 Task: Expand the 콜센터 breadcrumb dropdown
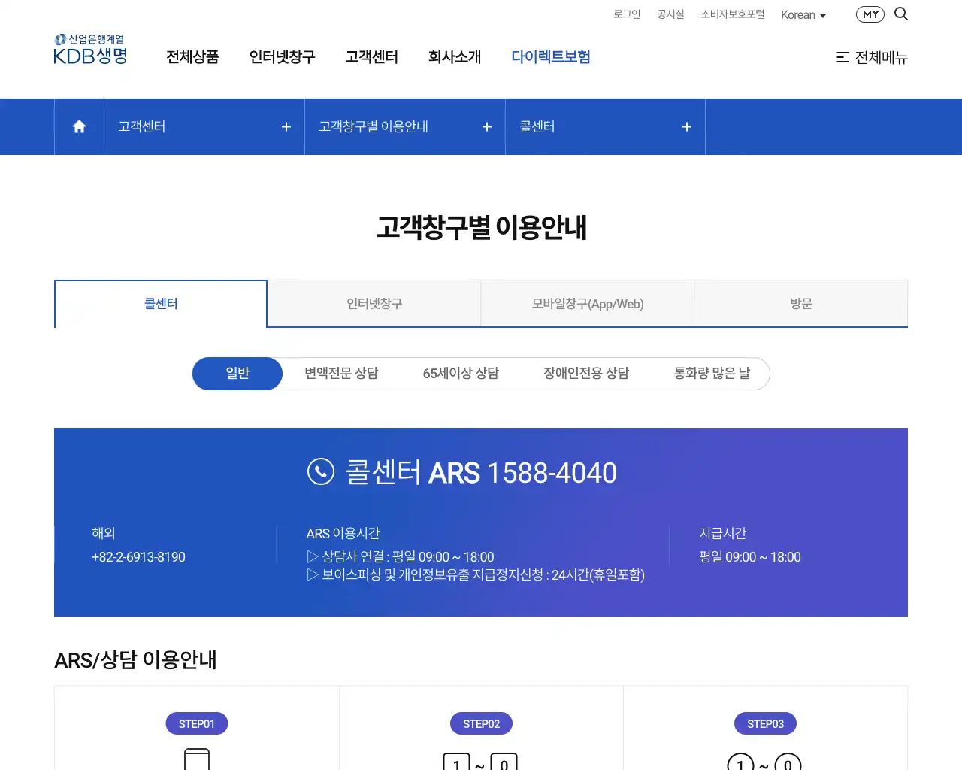click(685, 126)
